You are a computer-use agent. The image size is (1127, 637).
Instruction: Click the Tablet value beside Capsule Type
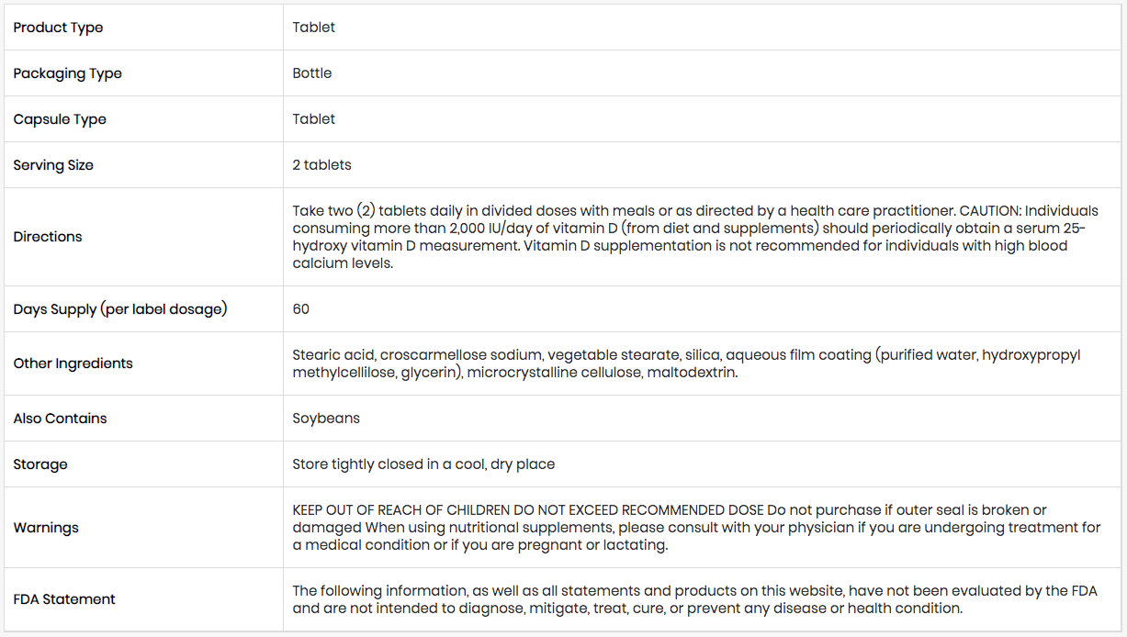[x=314, y=119]
